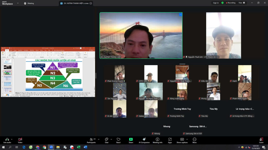Toggle the Participants panel

[91, 139]
